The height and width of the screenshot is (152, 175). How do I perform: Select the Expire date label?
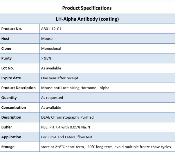point(11,78)
